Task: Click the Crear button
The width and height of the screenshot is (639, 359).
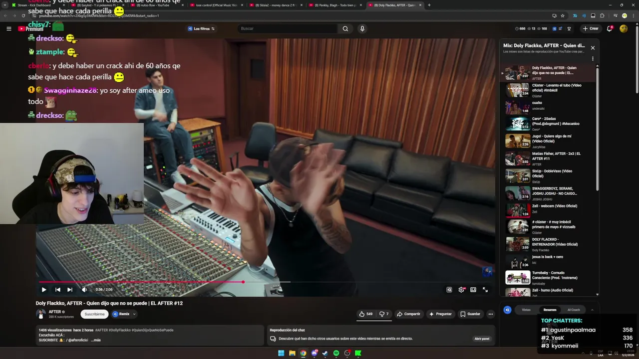Action: 590,28
